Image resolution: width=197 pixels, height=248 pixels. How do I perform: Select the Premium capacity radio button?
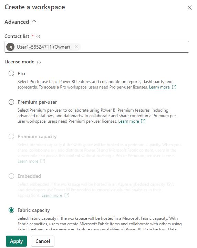(x=11, y=136)
